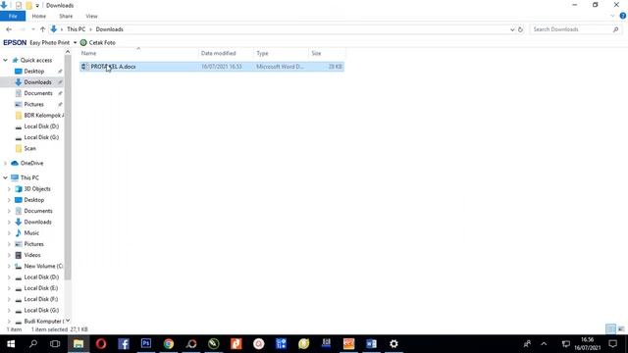Screen dimensions: 628x353
Task: Click 'Downloads' in the address breadcrumb
Action: pyautogui.click(x=109, y=29)
